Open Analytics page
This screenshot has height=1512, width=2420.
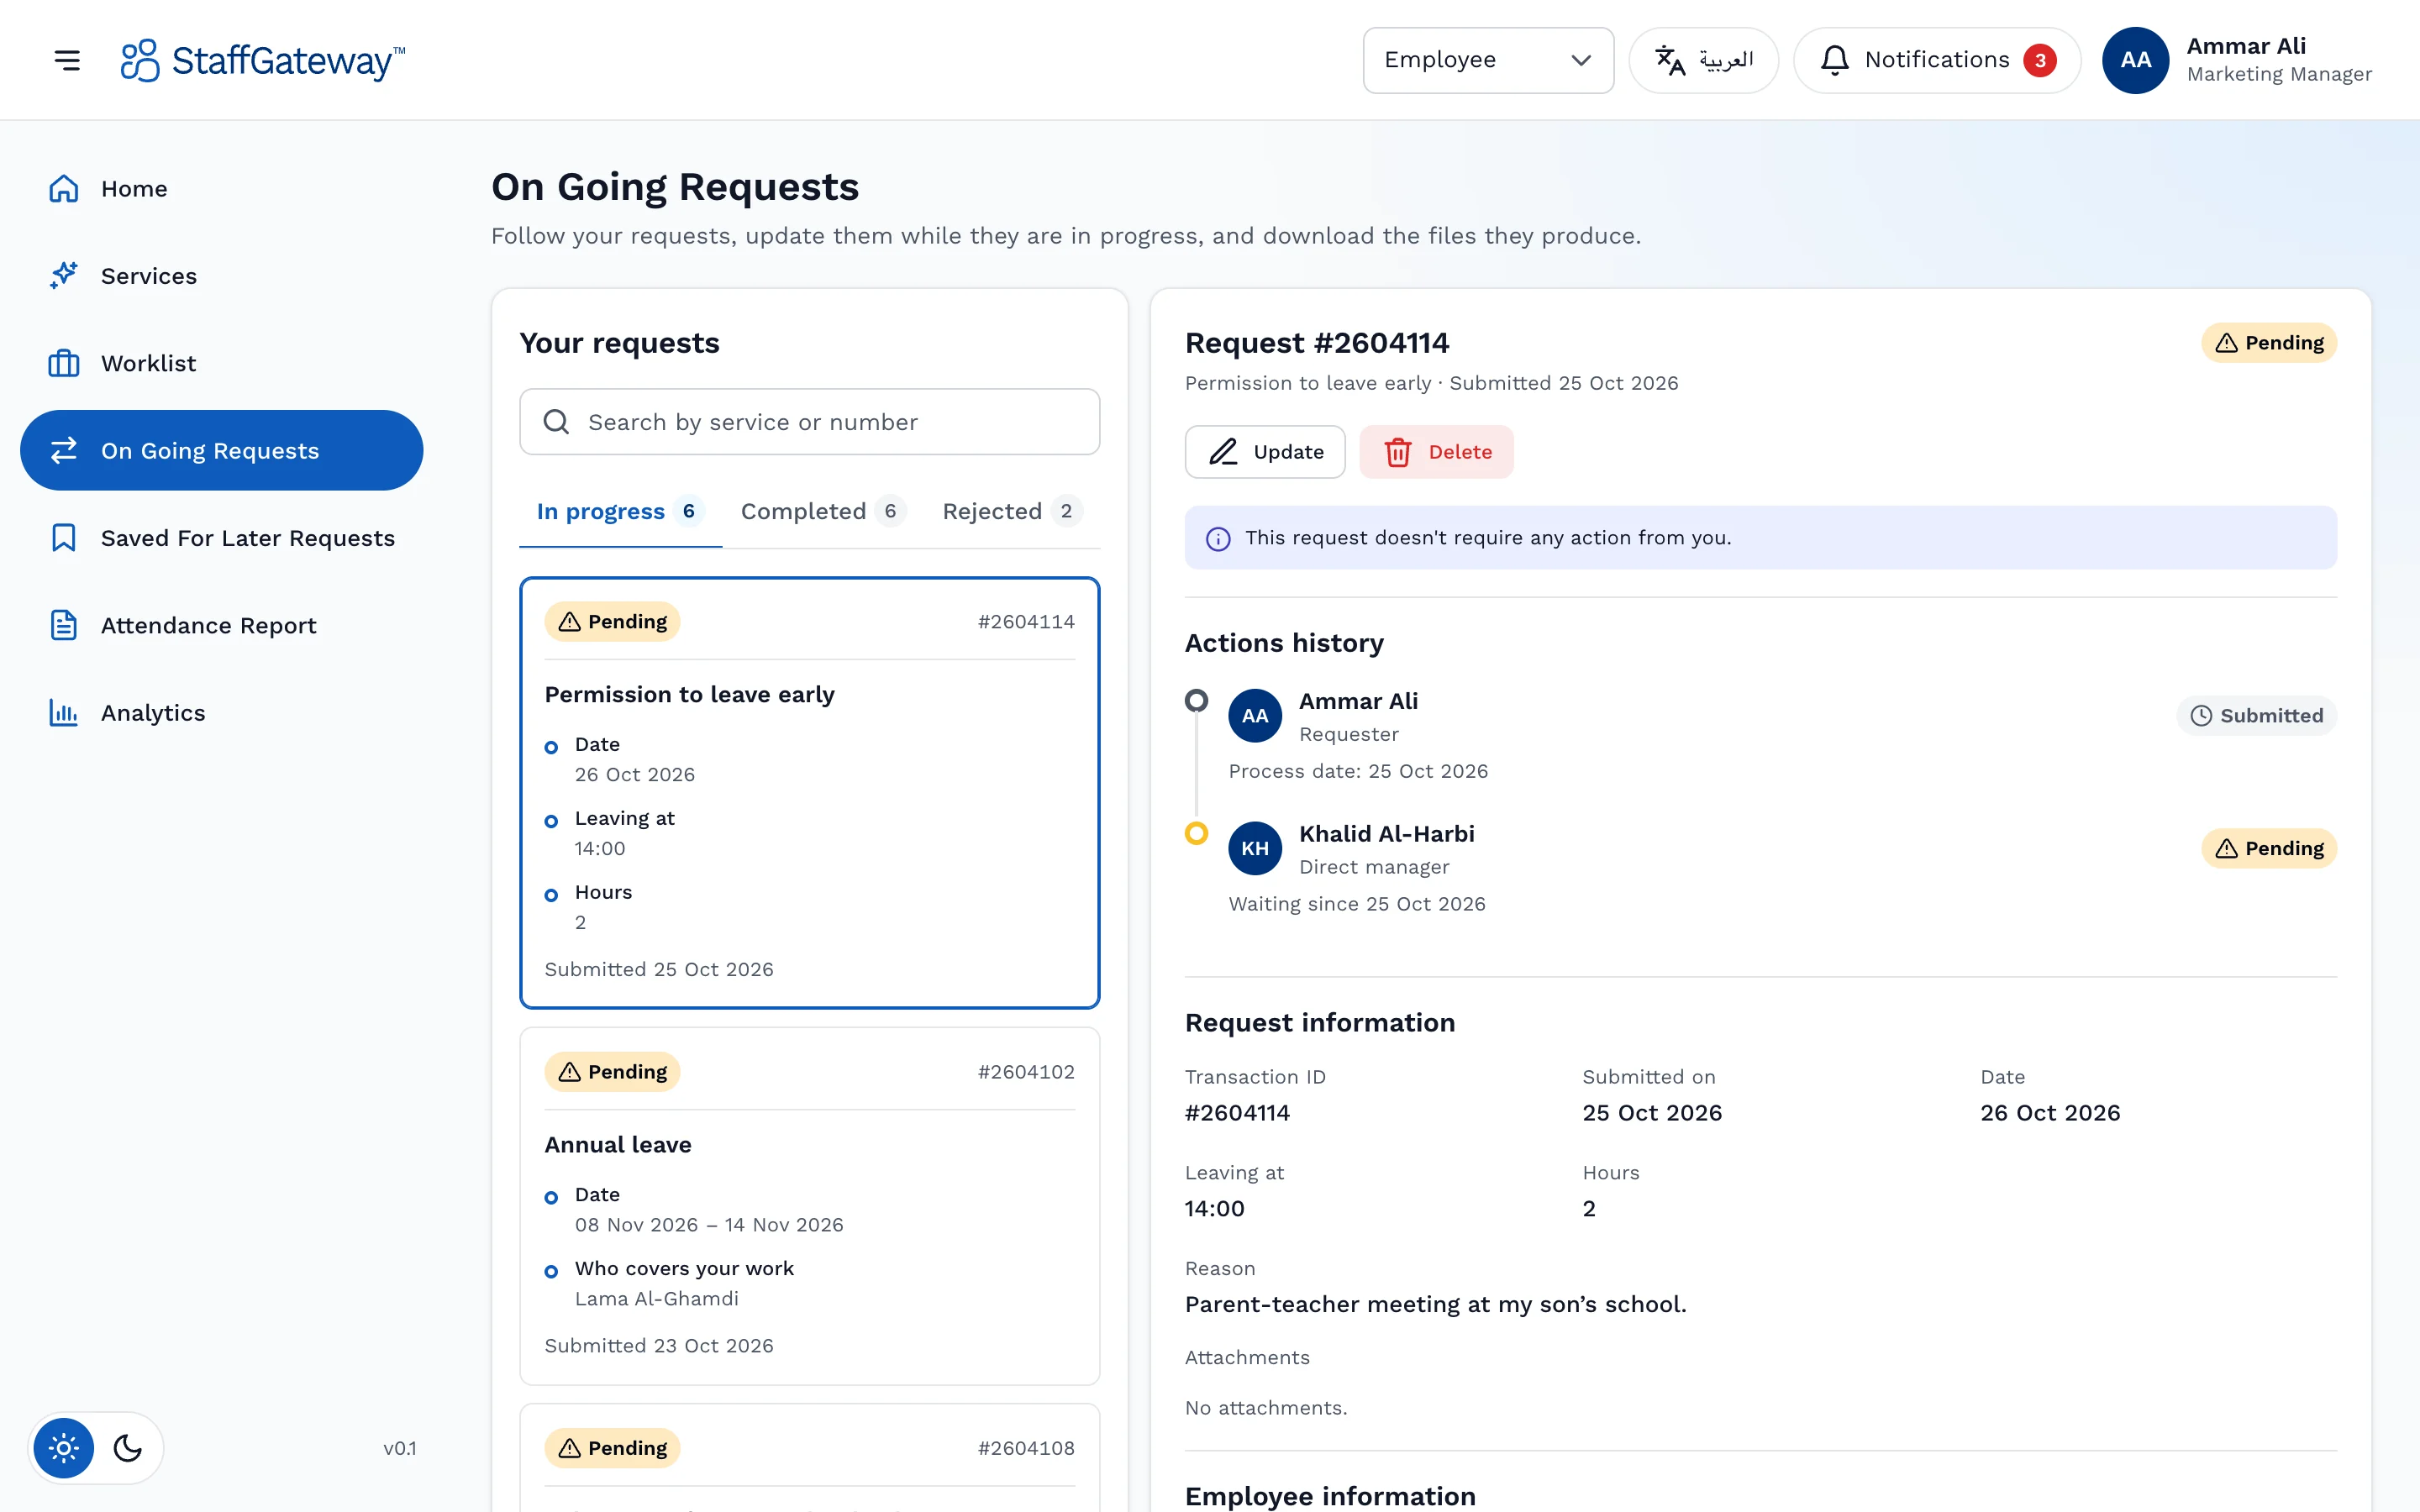(x=221, y=713)
